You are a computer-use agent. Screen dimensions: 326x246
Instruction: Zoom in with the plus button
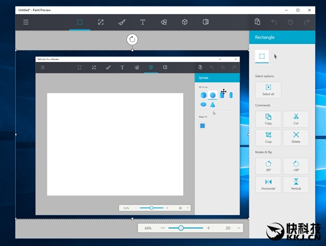208,228
